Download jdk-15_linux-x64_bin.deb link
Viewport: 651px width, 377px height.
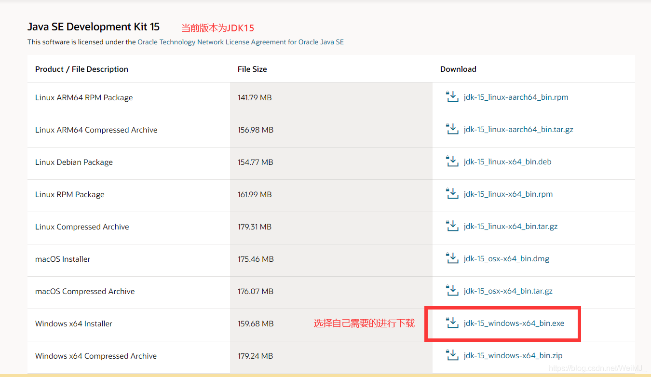(x=507, y=162)
